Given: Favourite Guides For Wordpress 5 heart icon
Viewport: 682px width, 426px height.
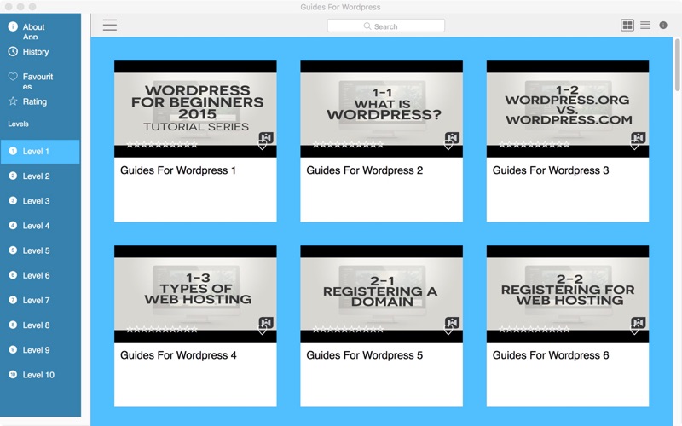Looking at the screenshot, I should point(448,331).
